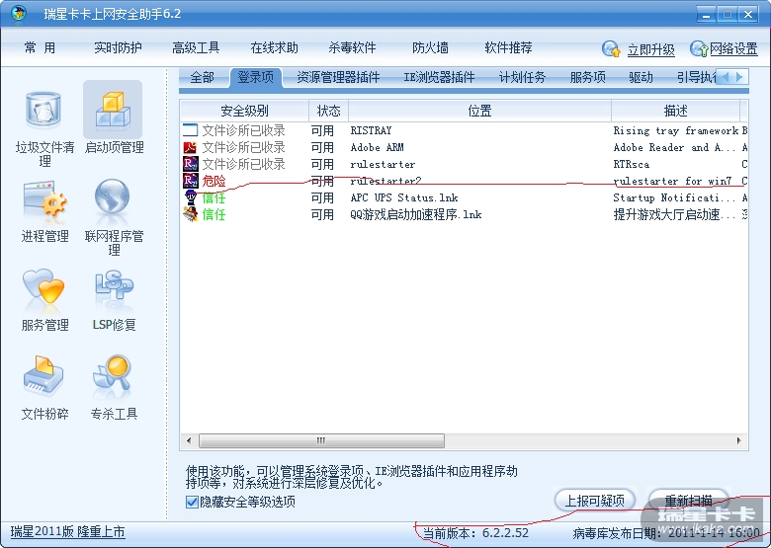
Task: Open 联网程序管理 globe icon
Action: tap(113, 196)
